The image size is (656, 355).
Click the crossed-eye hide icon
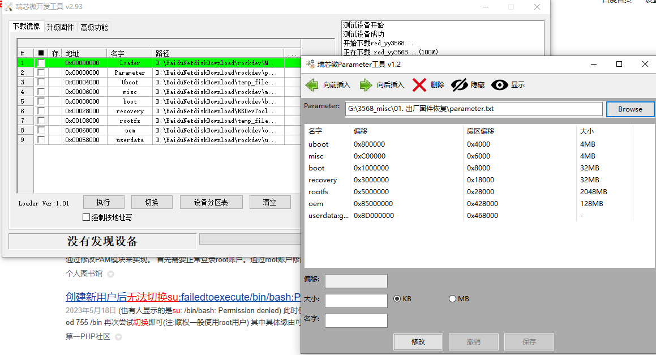point(460,85)
